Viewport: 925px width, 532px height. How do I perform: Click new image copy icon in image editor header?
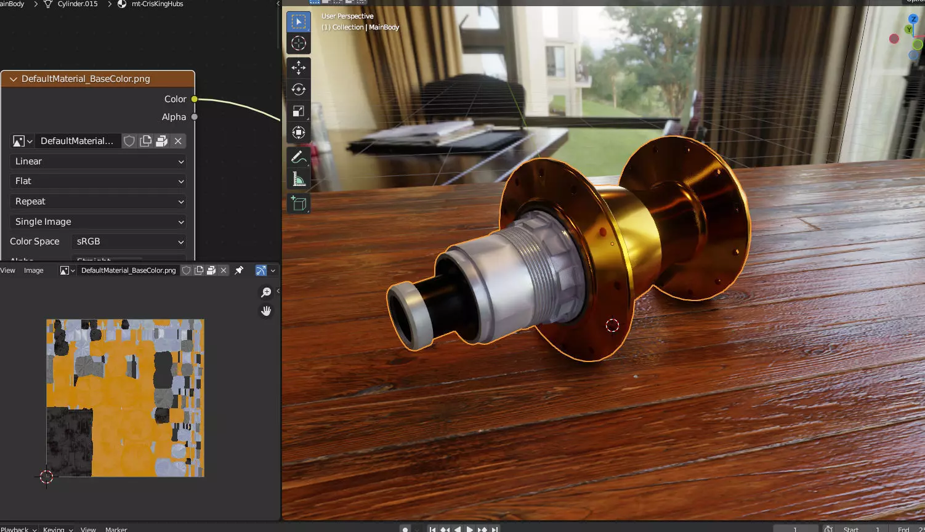pyautogui.click(x=199, y=270)
